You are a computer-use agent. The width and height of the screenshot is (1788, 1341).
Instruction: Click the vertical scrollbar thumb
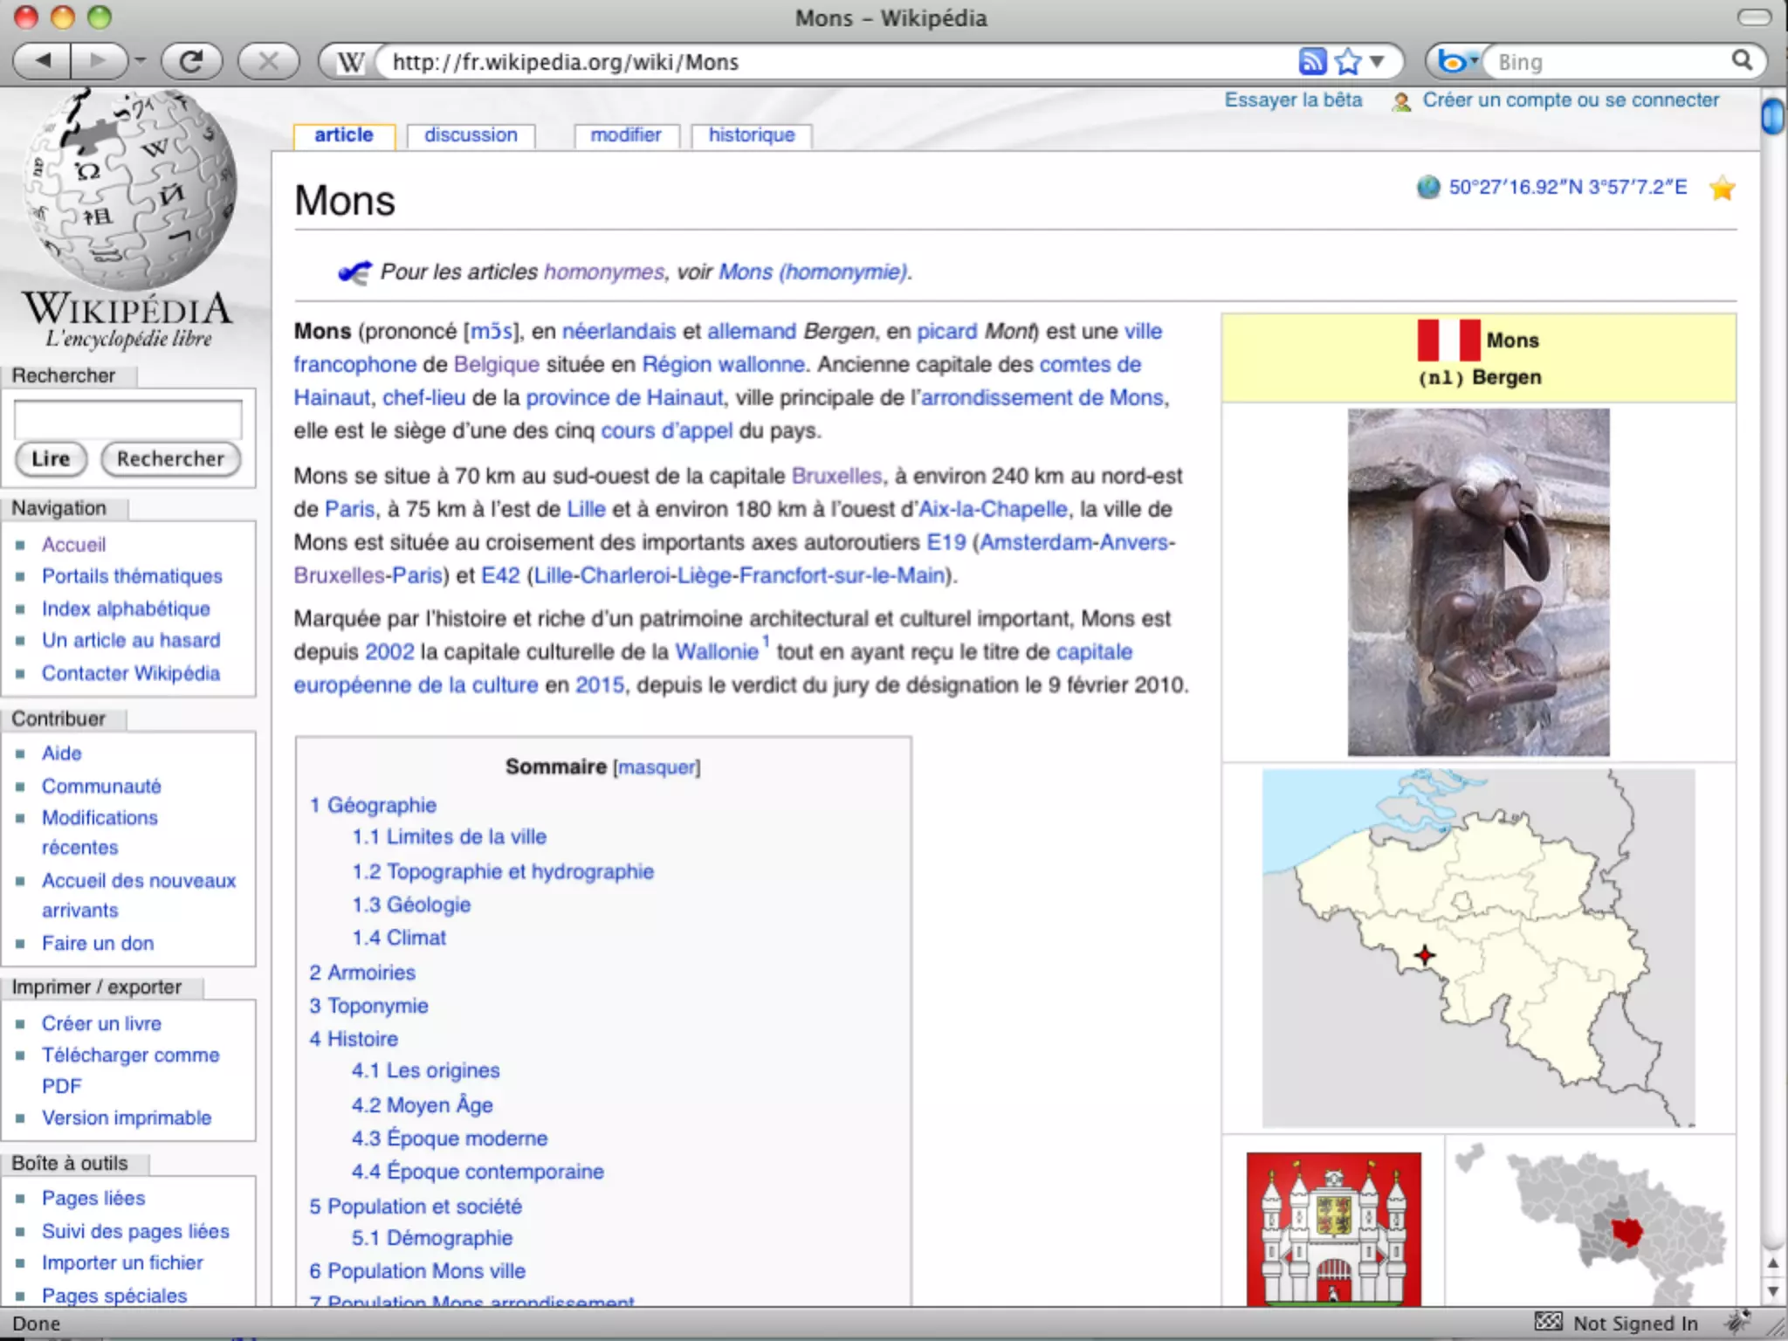[1772, 116]
